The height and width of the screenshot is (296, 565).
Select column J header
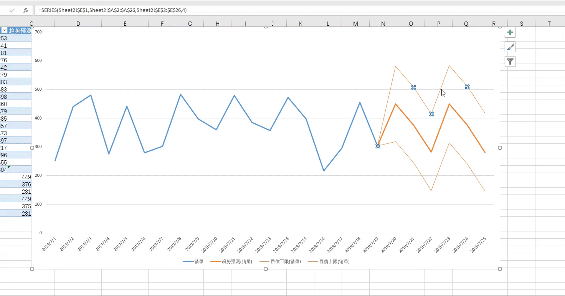[x=273, y=24]
